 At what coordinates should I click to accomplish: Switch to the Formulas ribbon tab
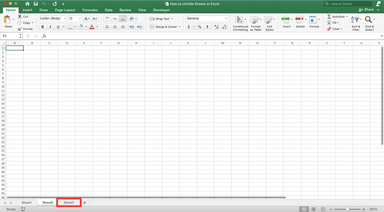[90, 10]
